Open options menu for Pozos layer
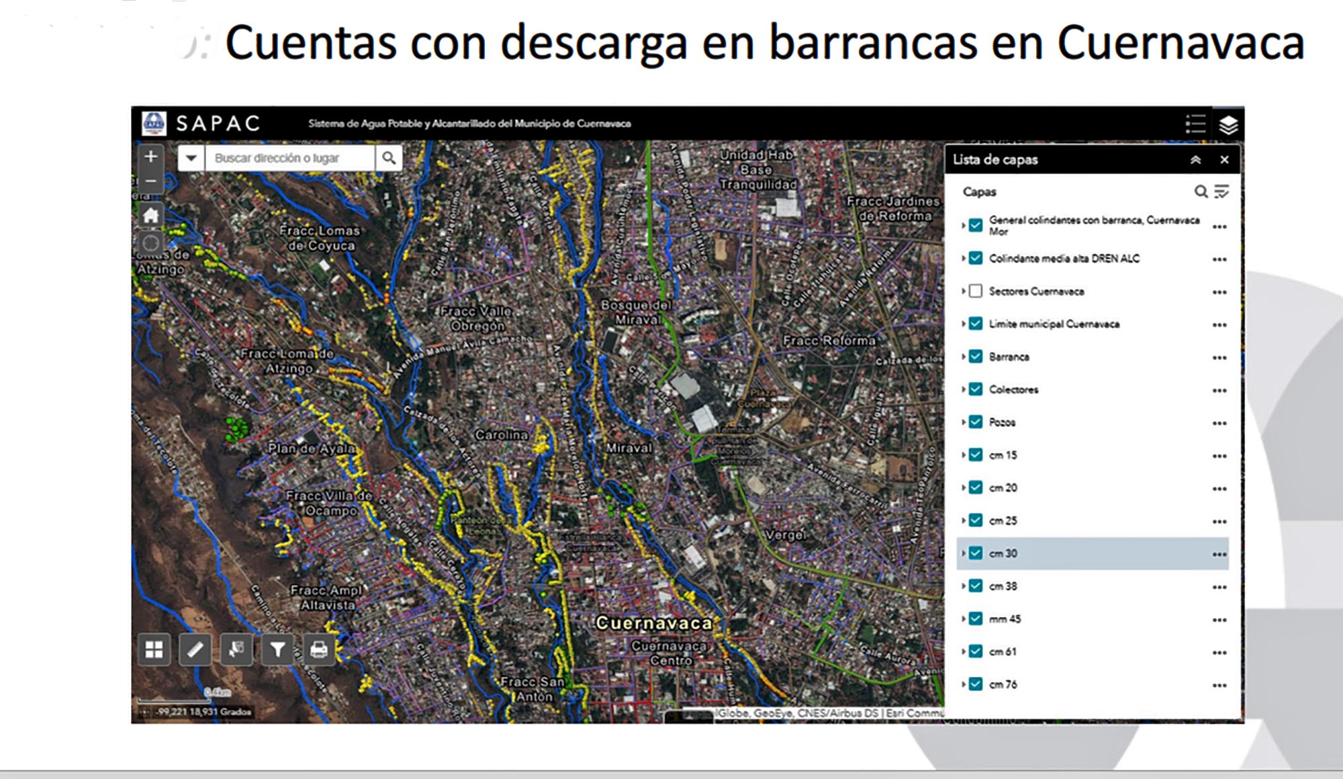Image resolution: width=1343 pixels, height=779 pixels. click(x=1219, y=423)
